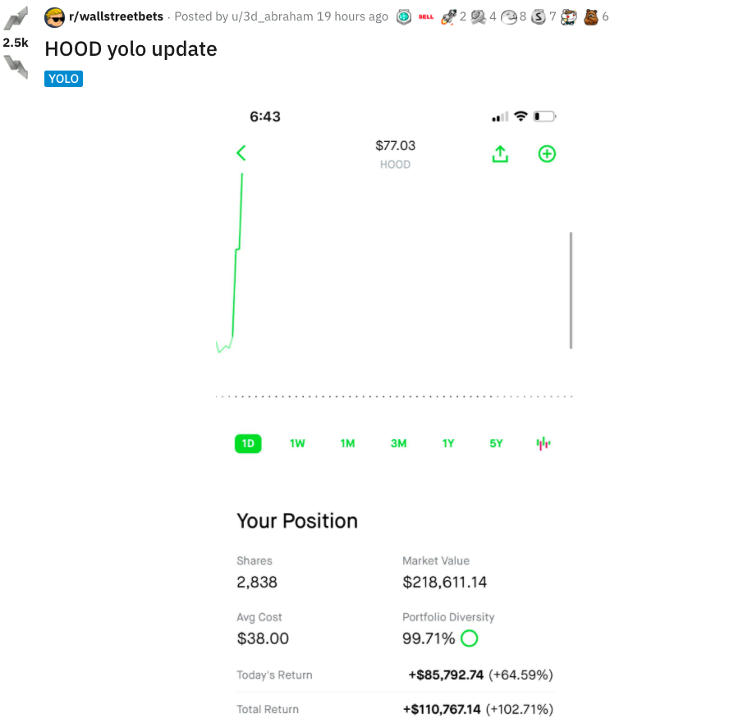
Task: Select the 1M chart range
Action: pos(347,443)
